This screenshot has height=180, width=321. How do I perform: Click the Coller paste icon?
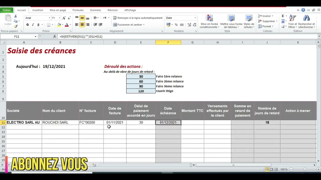pyautogui.click(x=8, y=20)
